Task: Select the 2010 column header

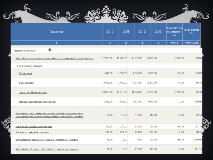Action: click(110, 32)
